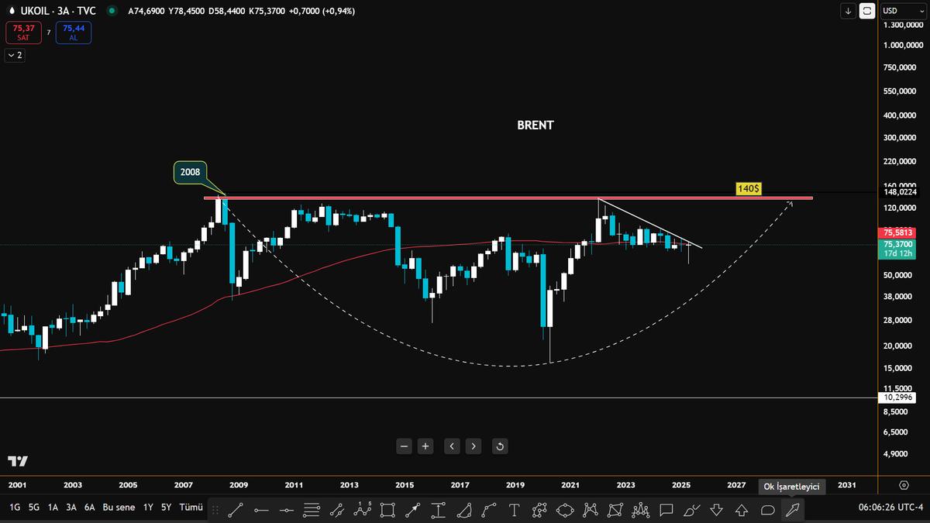Image resolution: width=930 pixels, height=523 pixels.
Task: Select the path/polyline tool
Action: (x=540, y=510)
